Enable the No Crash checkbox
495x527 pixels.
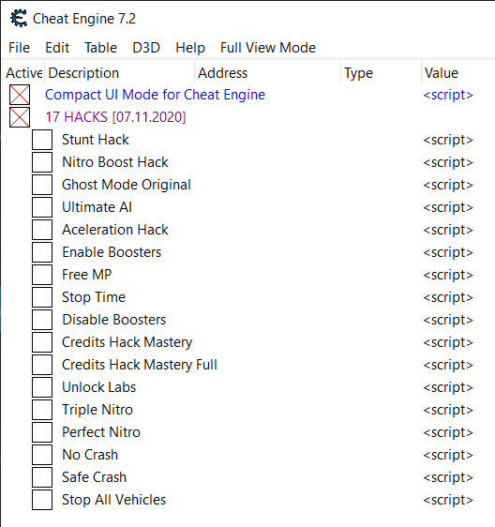[42, 455]
